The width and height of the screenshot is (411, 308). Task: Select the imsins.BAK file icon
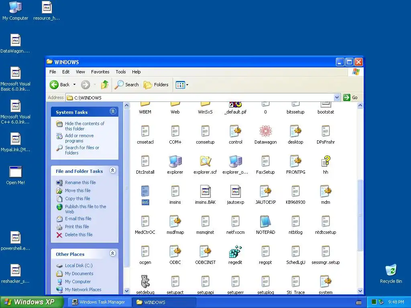click(205, 191)
